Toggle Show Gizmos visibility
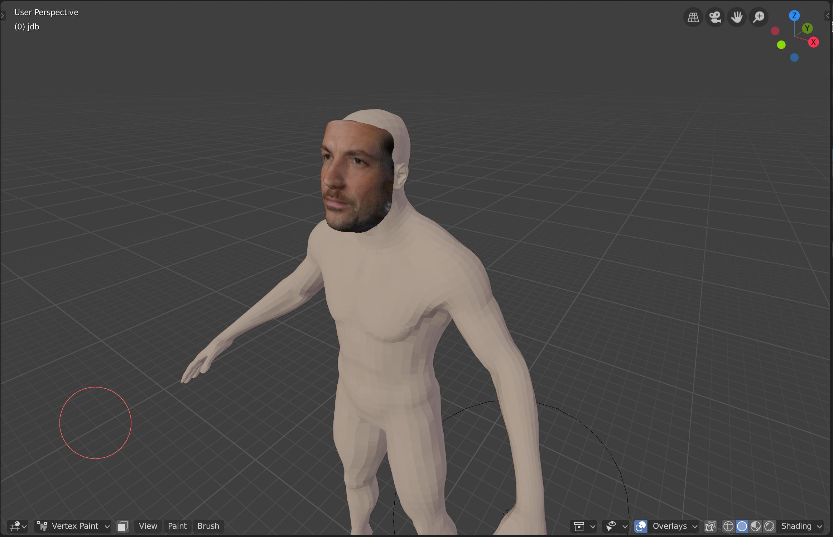This screenshot has width=833, height=537. tap(613, 526)
